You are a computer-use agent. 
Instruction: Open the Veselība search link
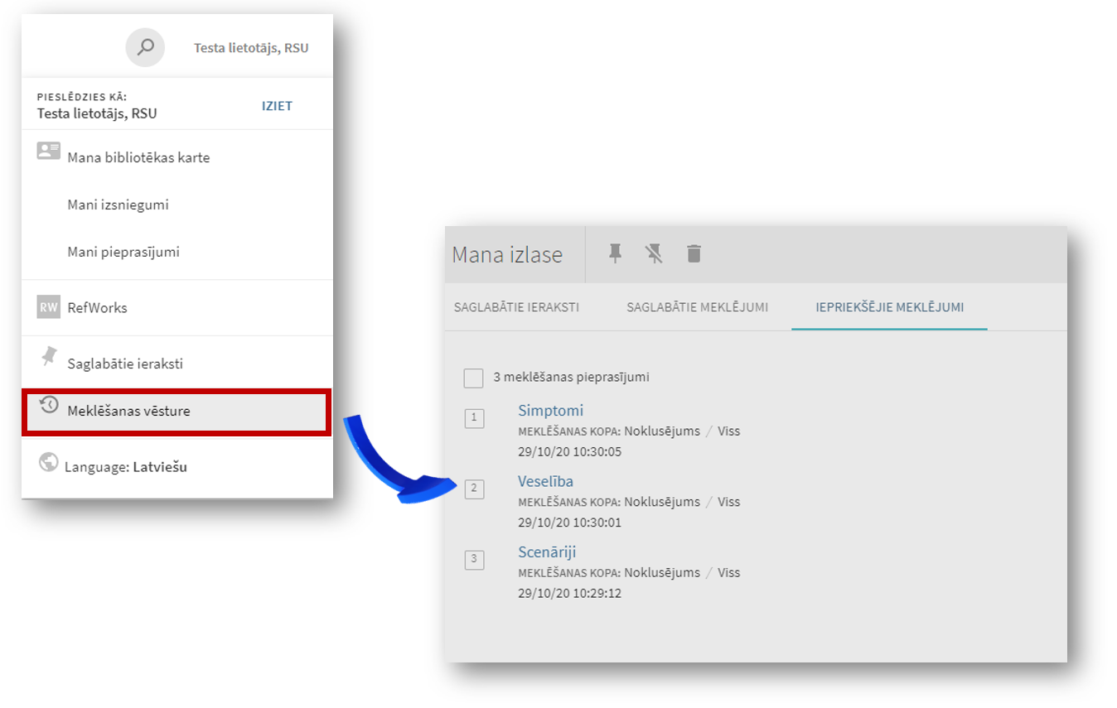click(545, 481)
